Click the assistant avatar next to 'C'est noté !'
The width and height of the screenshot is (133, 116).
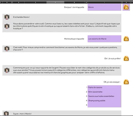click(7, 48)
